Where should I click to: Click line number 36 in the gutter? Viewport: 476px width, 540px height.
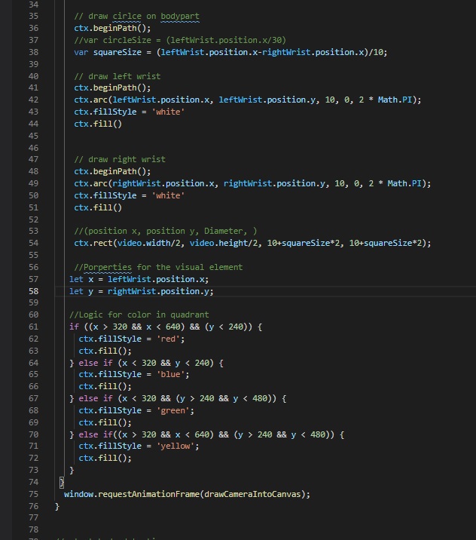(x=32, y=28)
